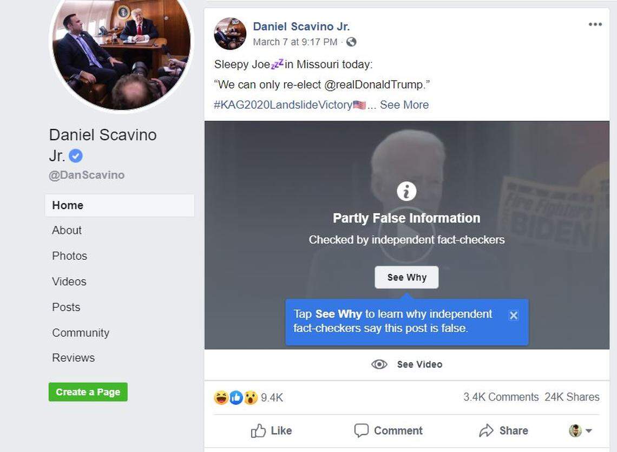Click the thumbs-up Like icon below the post
Screen dimensions: 617x452
pyautogui.click(x=260, y=430)
